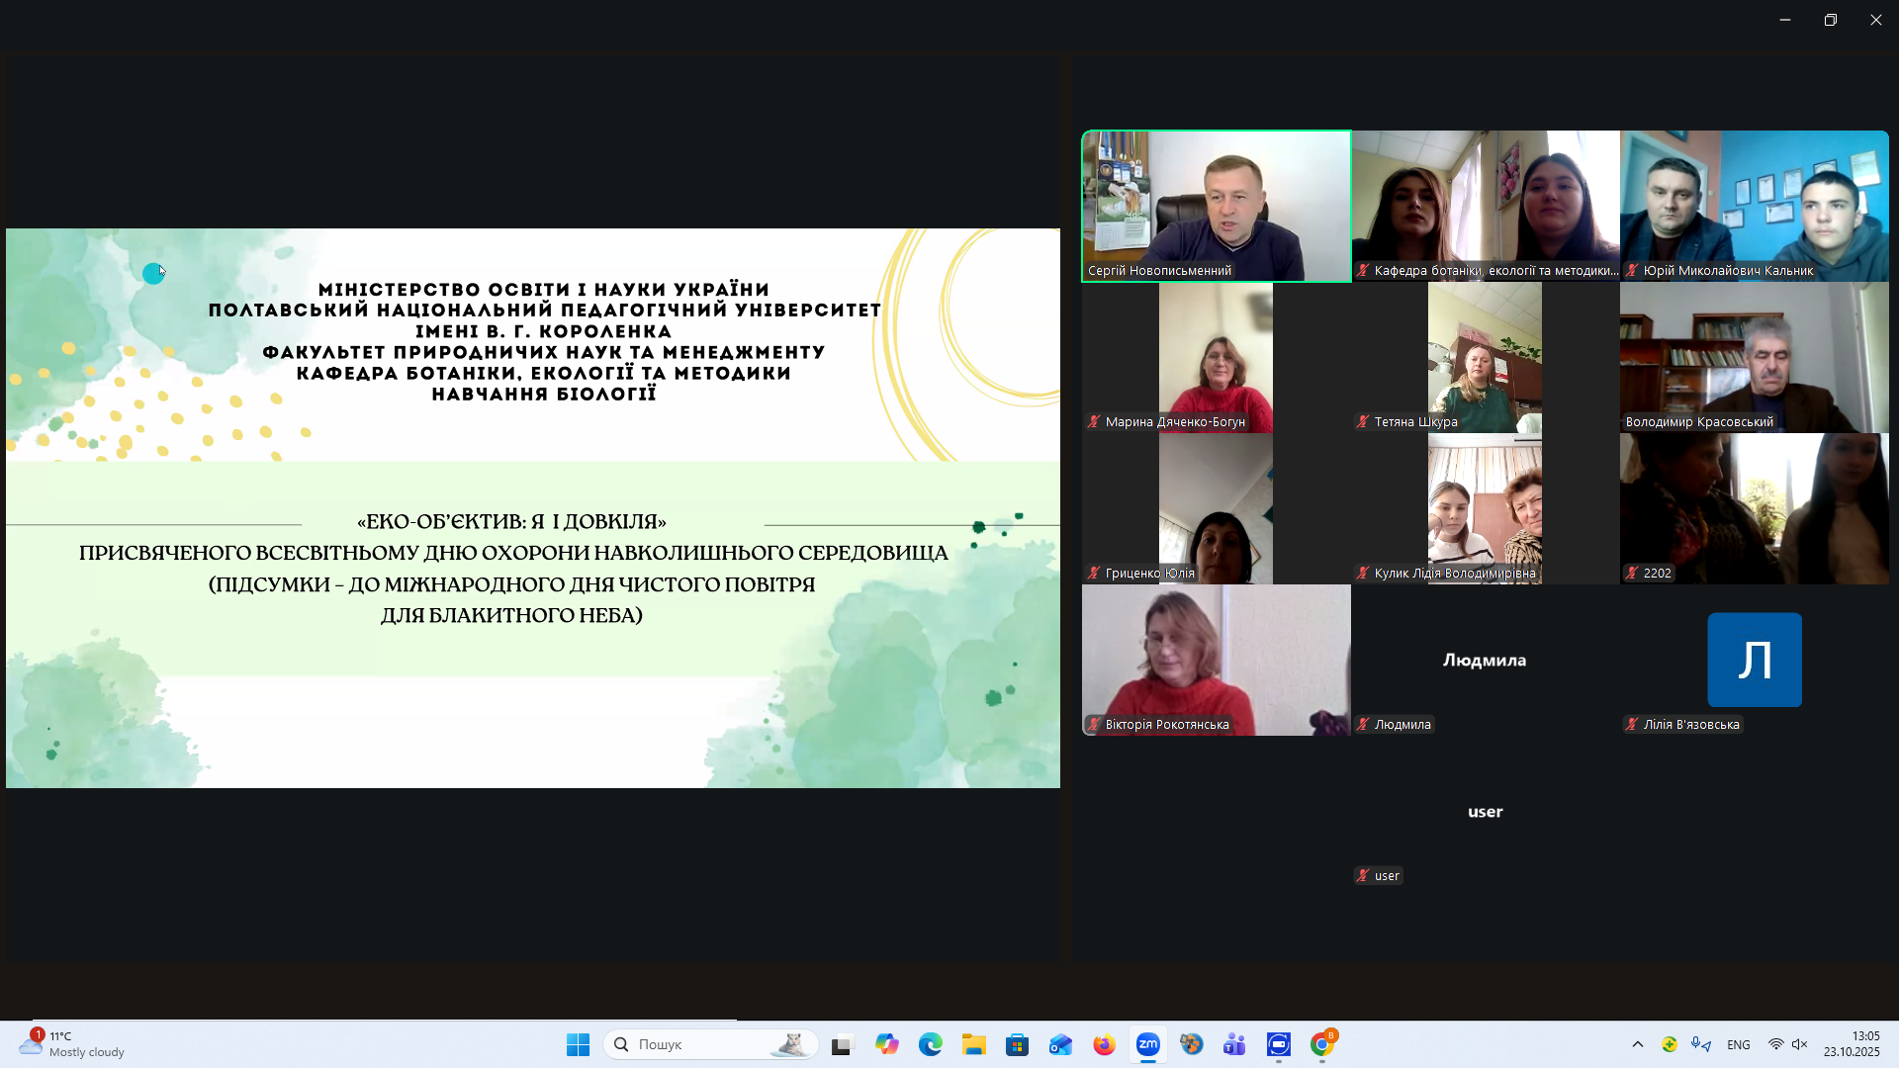
Task: Open Outlook from the taskbar
Action: [1060, 1044]
